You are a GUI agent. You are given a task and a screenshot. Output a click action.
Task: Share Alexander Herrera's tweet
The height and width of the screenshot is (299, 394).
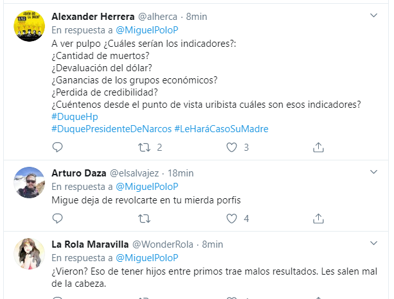click(318, 148)
